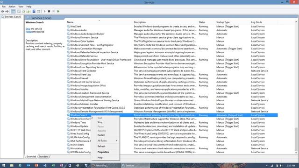Switch to the Recording taskbar window
The height and width of the screenshot is (168, 299).
click(x=105, y=165)
